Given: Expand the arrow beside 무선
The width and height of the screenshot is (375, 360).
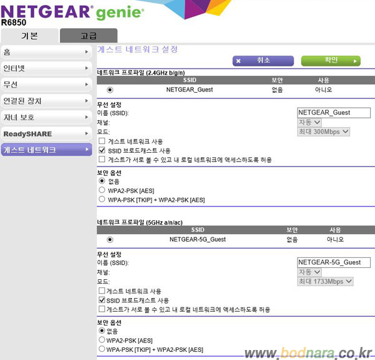Looking at the screenshot, I should [87, 85].
